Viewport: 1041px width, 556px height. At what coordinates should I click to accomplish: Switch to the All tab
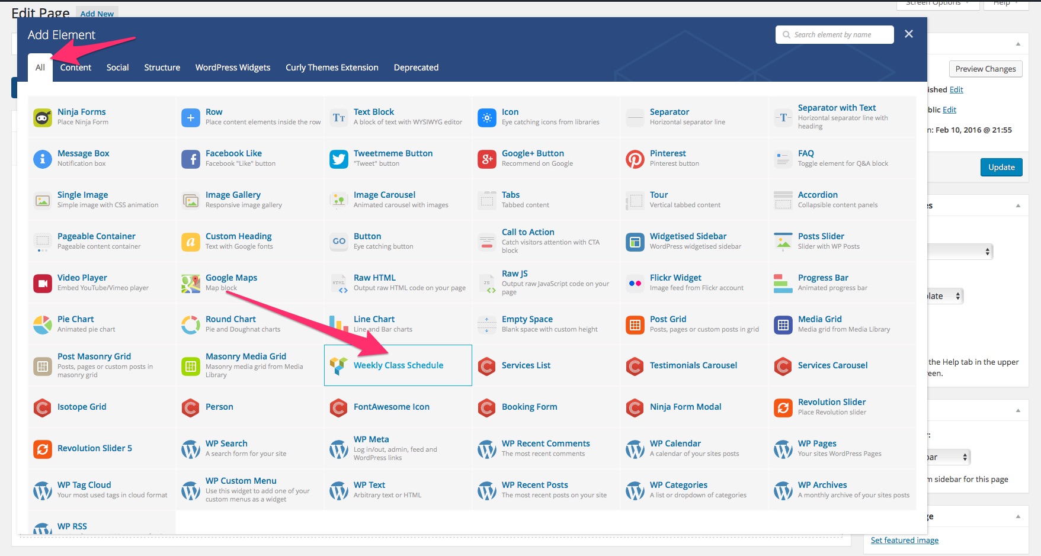click(40, 68)
